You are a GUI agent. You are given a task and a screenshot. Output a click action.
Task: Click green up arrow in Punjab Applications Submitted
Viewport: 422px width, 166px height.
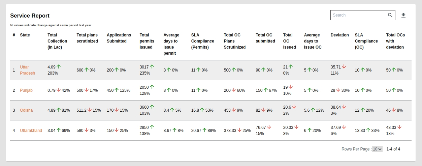[117, 90]
